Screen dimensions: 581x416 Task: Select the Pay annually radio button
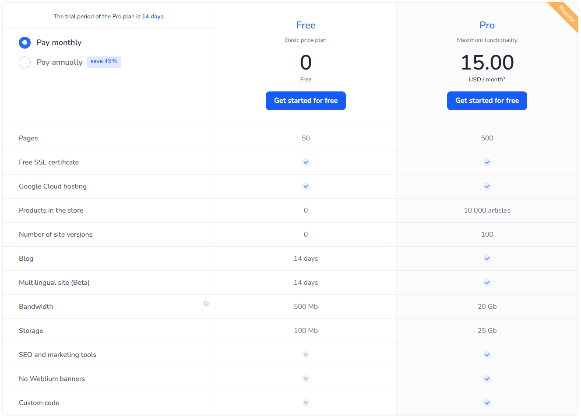(x=25, y=62)
